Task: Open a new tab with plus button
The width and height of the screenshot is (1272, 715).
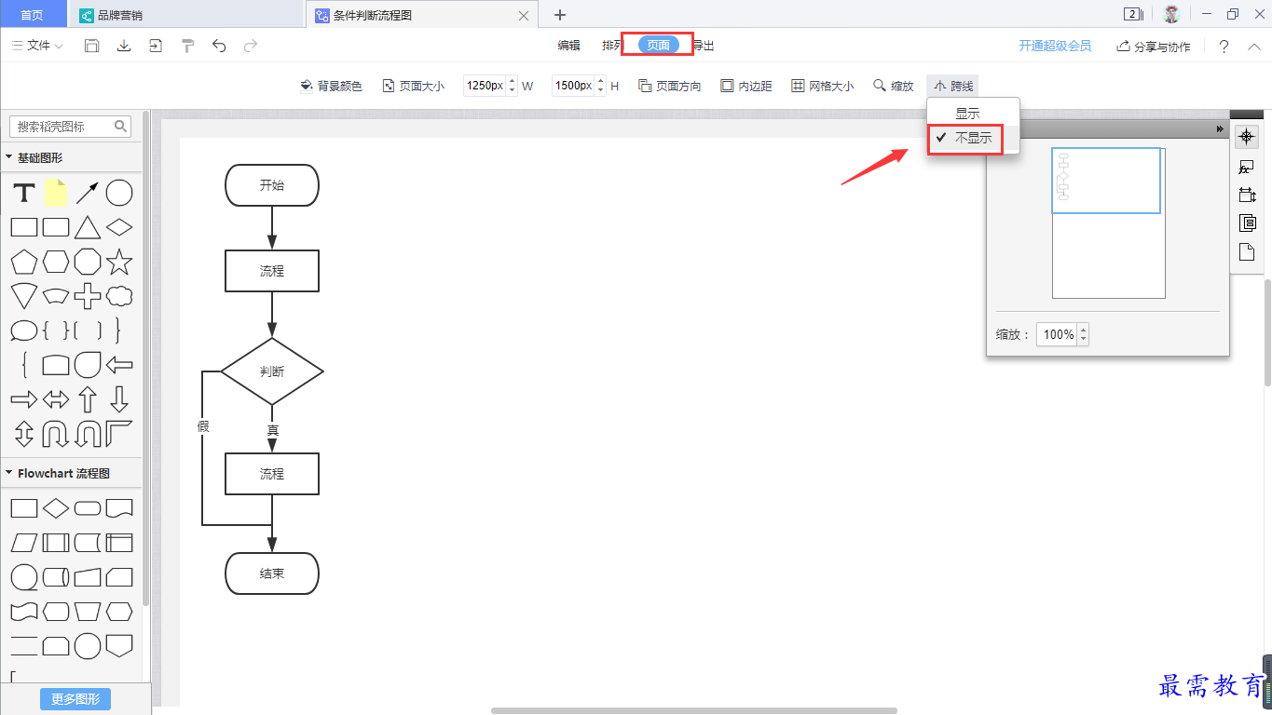Action: (560, 15)
